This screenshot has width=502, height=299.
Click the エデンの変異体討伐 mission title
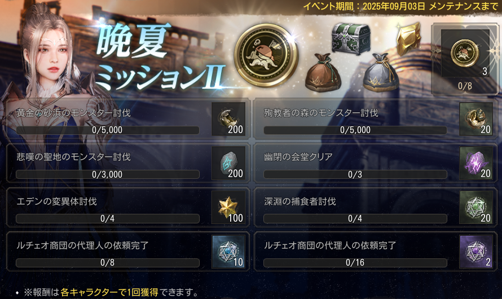point(56,201)
